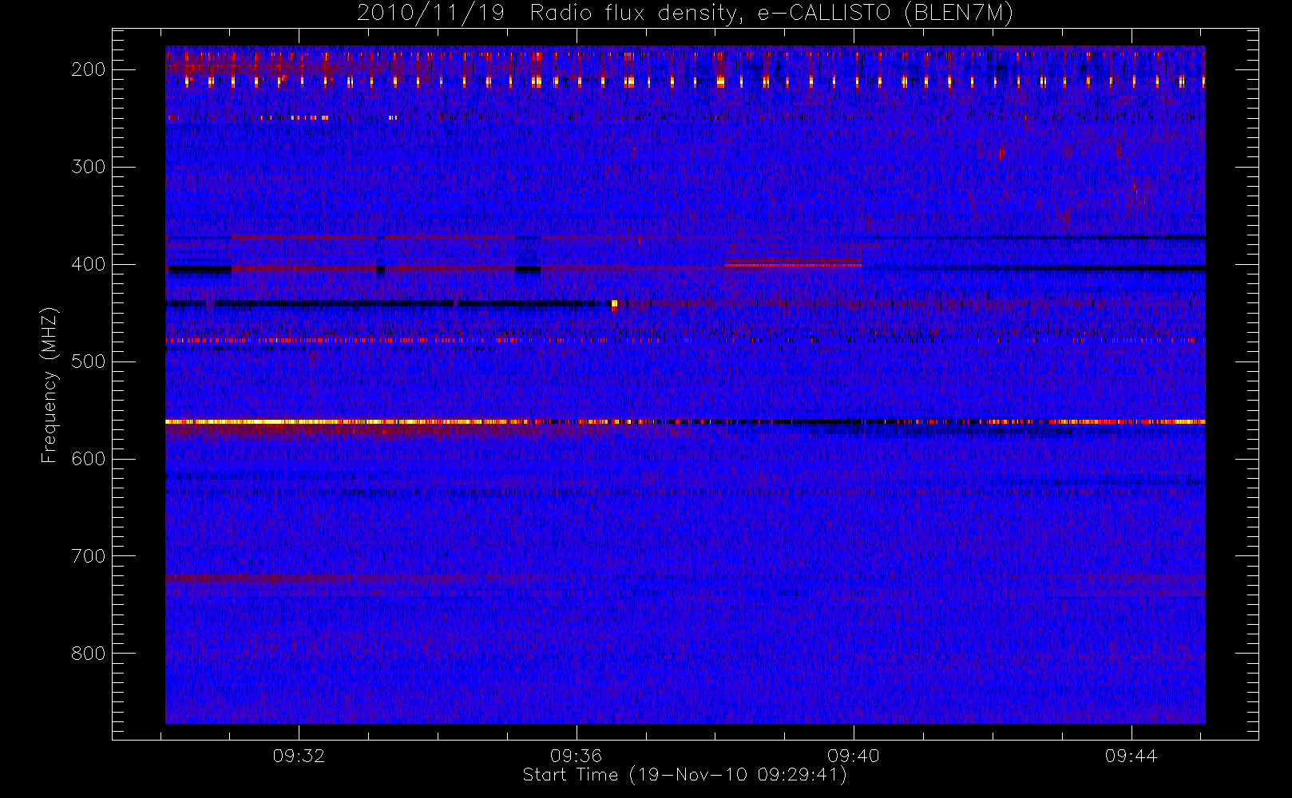Click the bright yellow emission line near 560 MHz
The width and height of the screenshot is (1292, 798).
pos(685,421)
